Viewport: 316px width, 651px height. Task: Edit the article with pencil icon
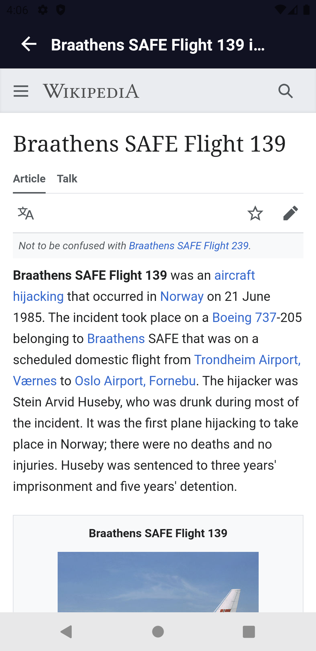(291, 213)
